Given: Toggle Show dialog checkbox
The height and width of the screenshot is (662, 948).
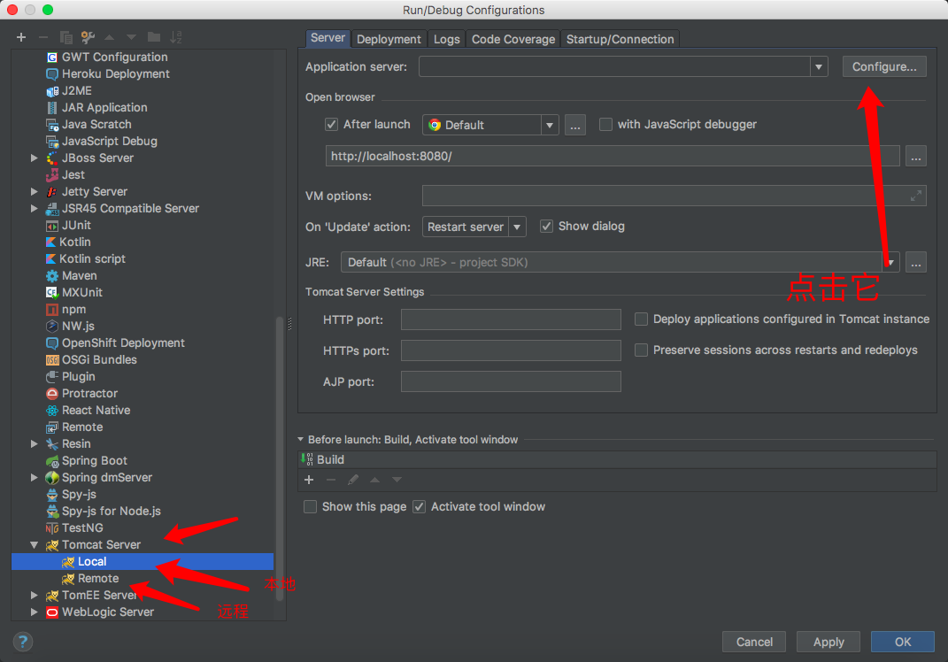Looking at the screenshot, I should (x=546, y=226).
